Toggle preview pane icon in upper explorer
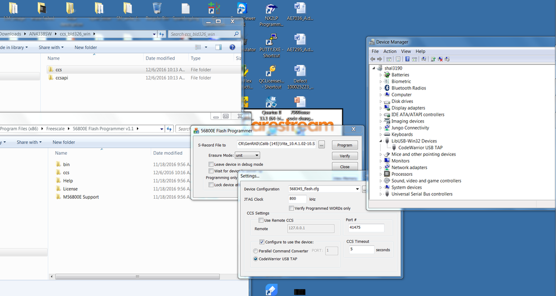Image resolution: width=556 pixels, height=296 pixels. tap(218, 47)
